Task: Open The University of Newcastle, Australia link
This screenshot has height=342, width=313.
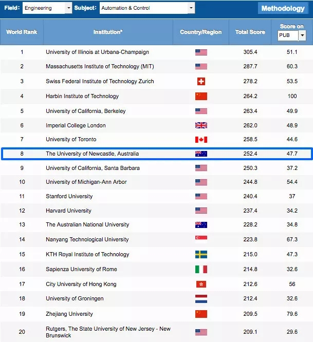Action: tap(92, 154)
